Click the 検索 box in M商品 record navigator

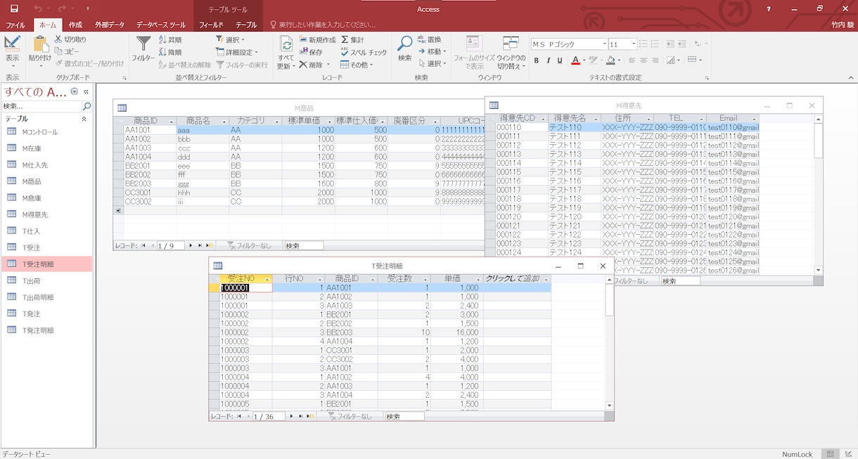click(304, 245)
